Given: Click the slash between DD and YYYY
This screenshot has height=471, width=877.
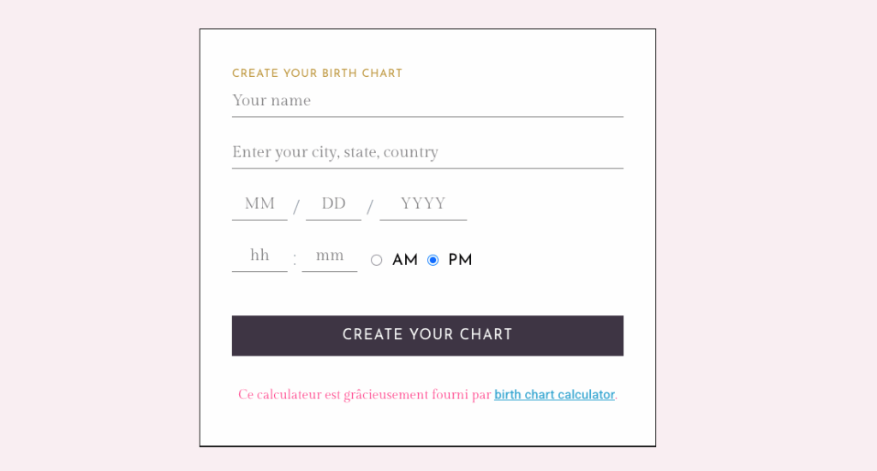Looking at the screenshot, I should 370,207.
